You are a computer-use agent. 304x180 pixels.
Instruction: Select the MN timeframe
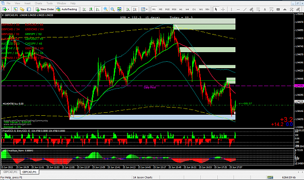pyautogui.click(x=207, y=9)
